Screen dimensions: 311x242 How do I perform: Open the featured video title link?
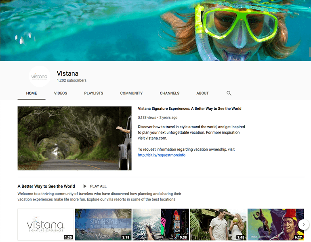[x=189, y=108]
